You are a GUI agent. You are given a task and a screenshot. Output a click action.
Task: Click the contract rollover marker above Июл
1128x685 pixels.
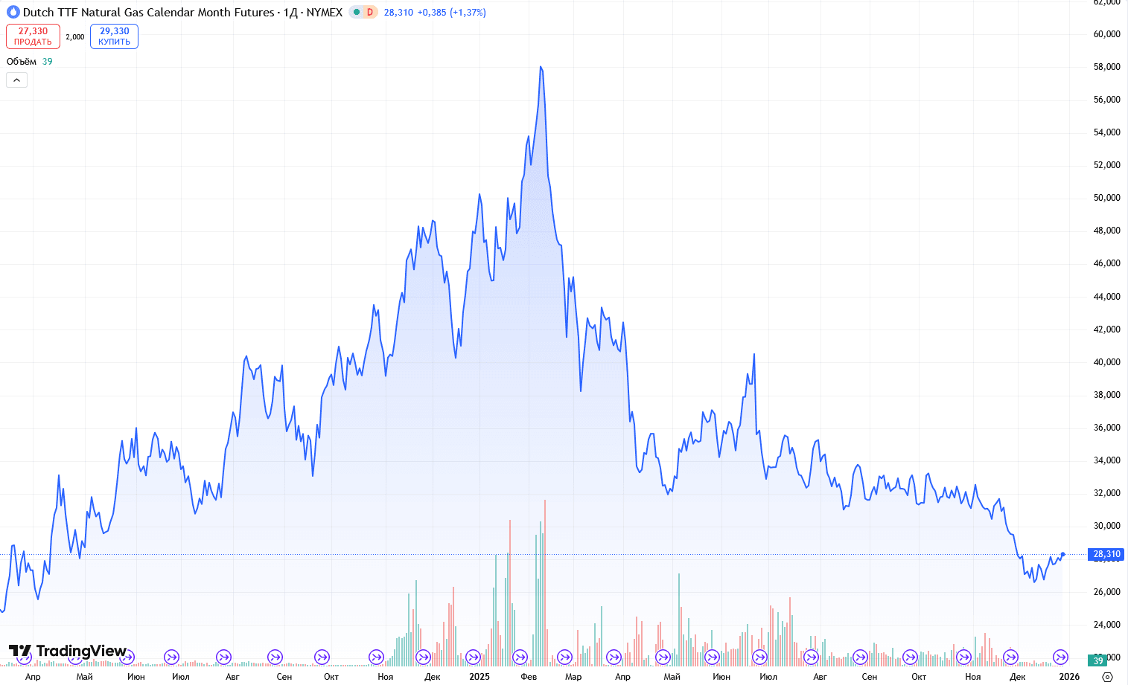(x=171, y=657)
